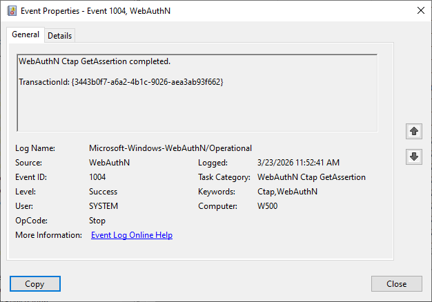432x302 pixels.
Task: Click the Keywords value 'Ctap,WebAuthN'
Action: [287, 192]
